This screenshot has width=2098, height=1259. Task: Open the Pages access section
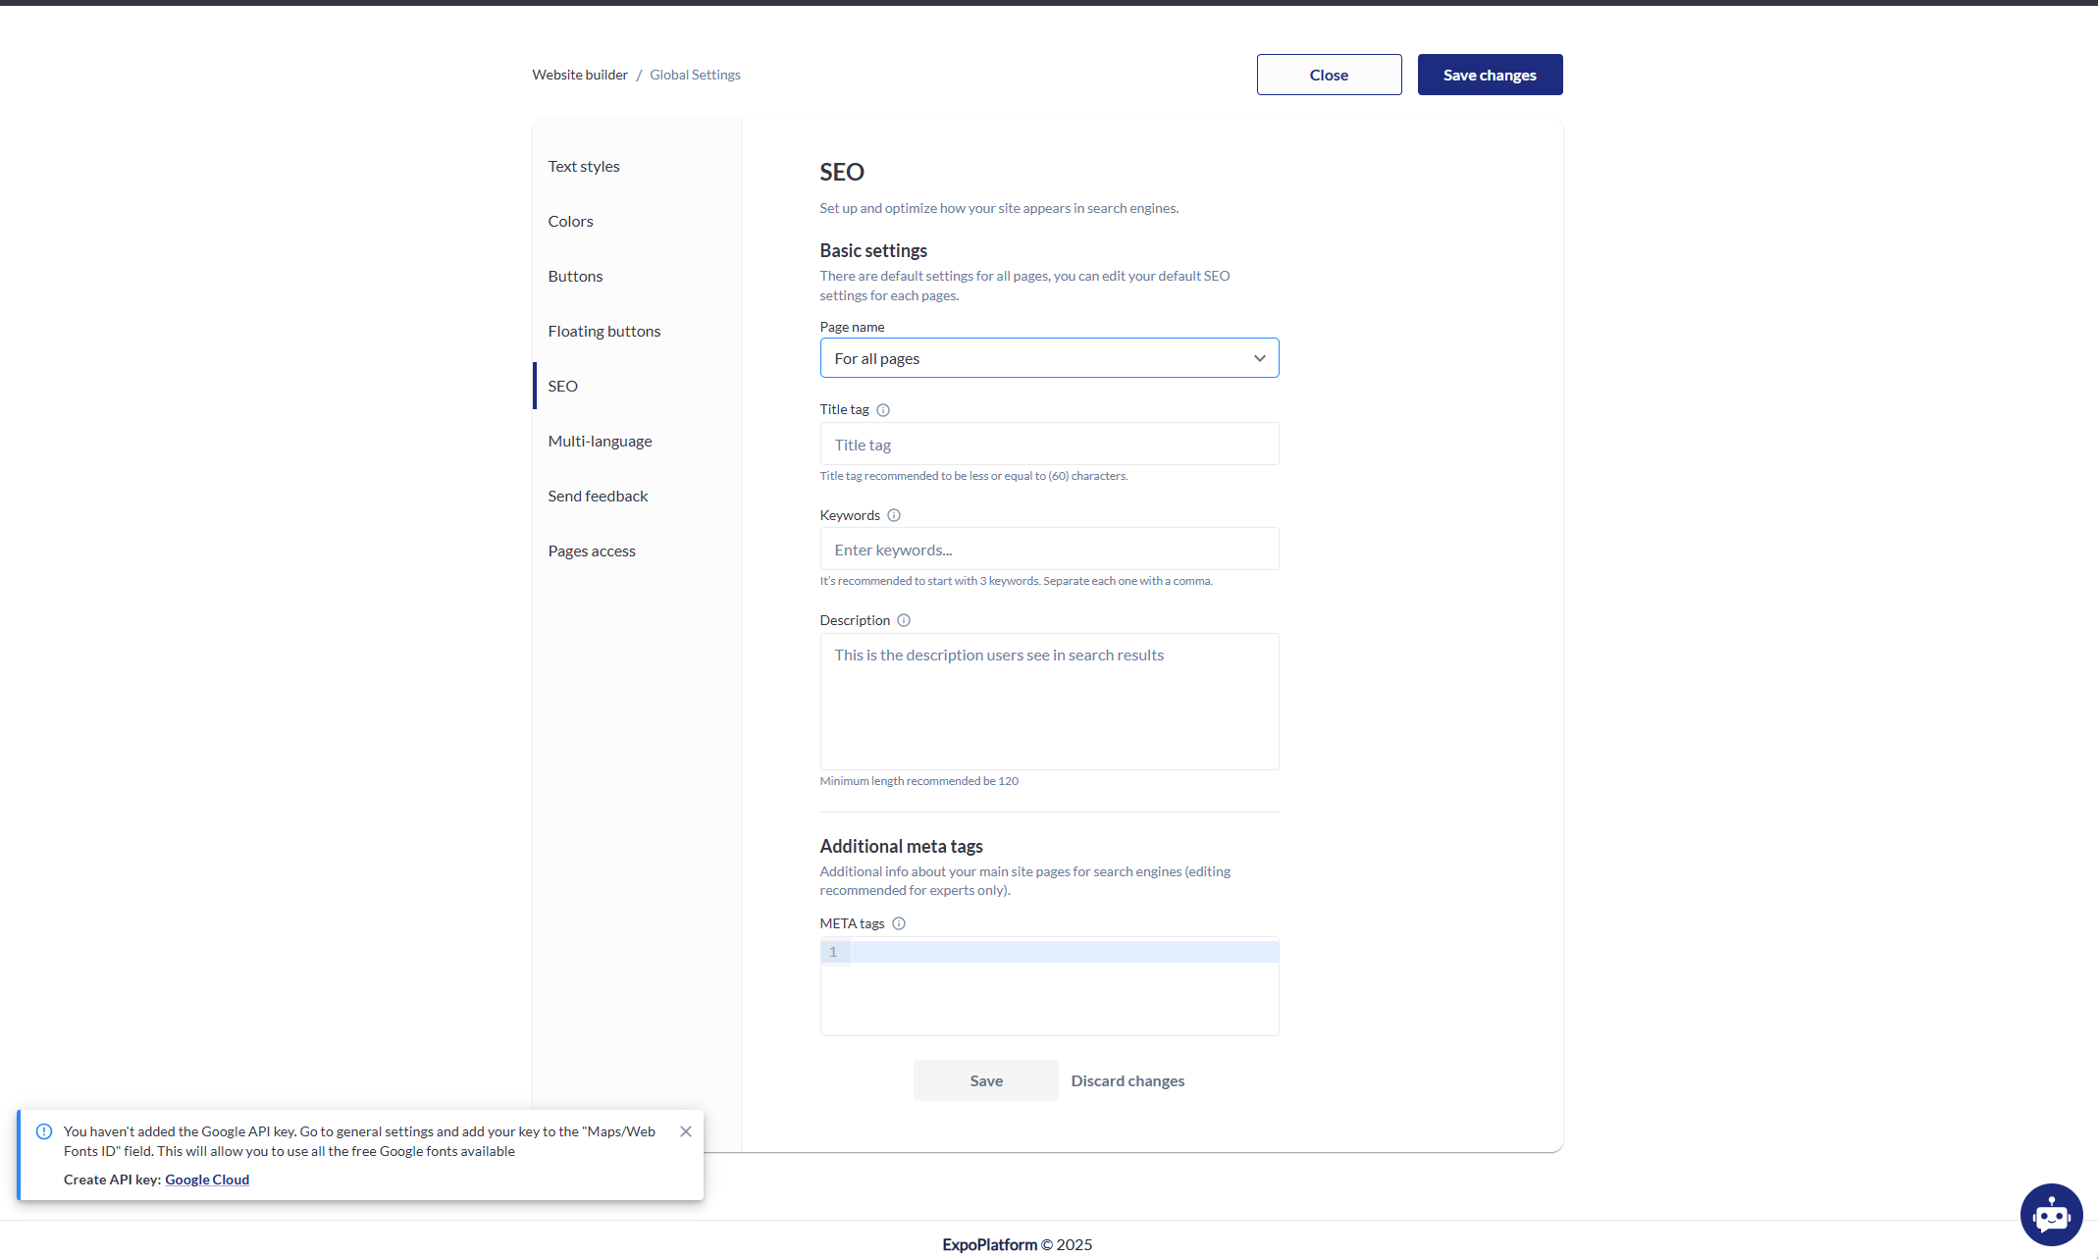tap(592, 551)
